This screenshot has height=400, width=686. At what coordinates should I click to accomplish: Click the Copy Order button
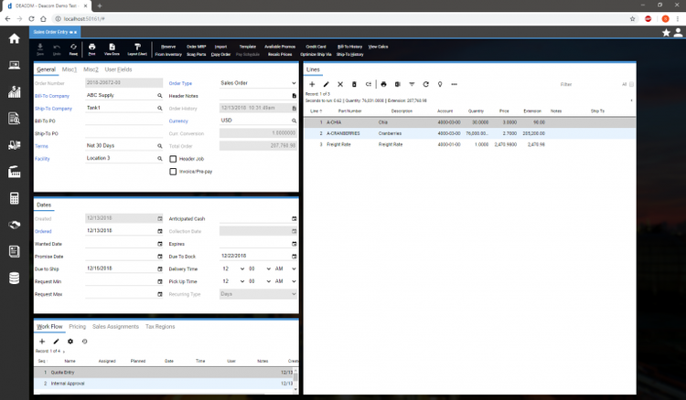[x=220, y=55]
